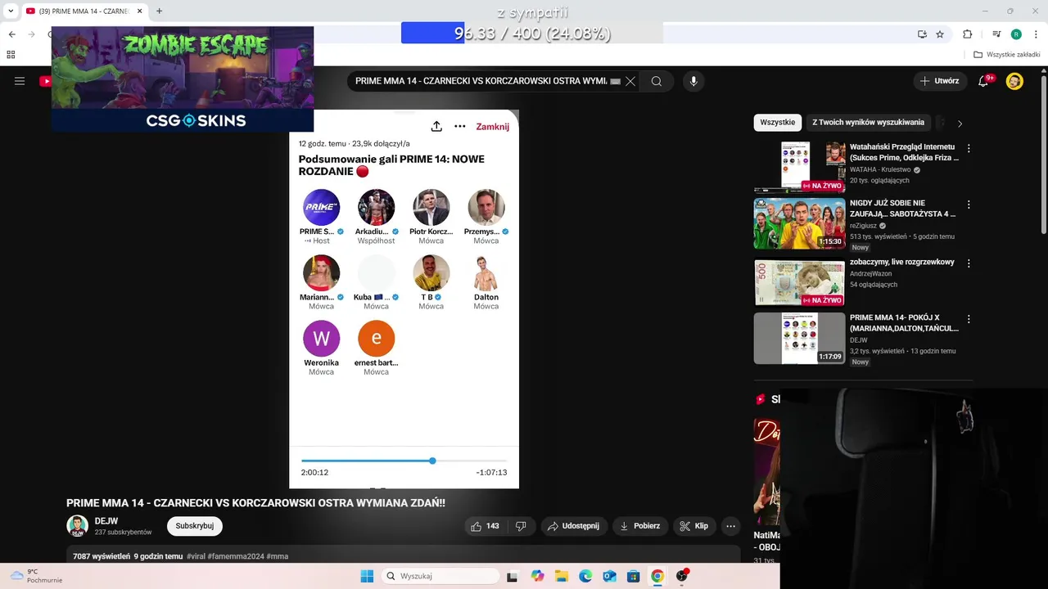
Task: Open more actions menu beside Klip
Action: pos(731,526)
